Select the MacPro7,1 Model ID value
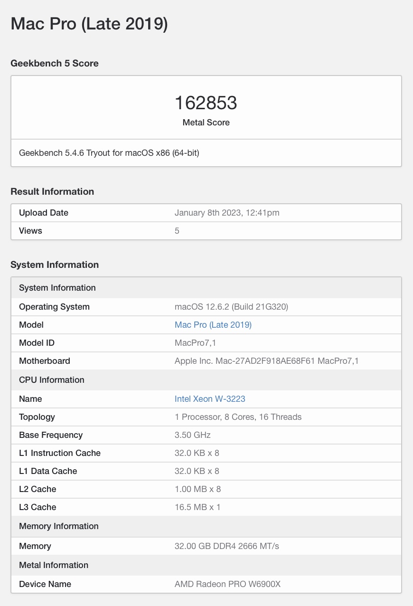This screenshot has height=606, width=413. pos(196,343)
